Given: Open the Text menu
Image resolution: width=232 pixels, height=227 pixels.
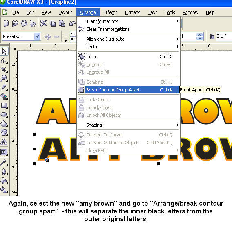Looking at the screenshot, I should [152, 12].
